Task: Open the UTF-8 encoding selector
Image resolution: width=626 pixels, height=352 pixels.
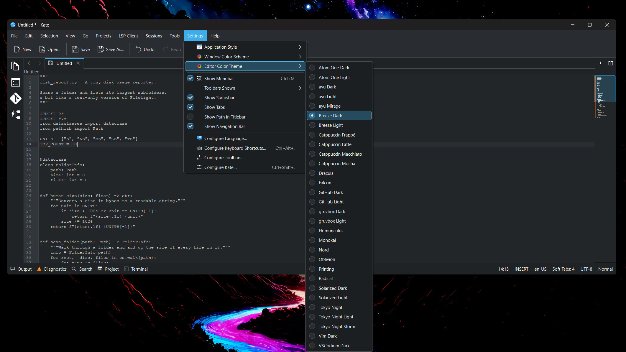Action: tap(586, 269)
